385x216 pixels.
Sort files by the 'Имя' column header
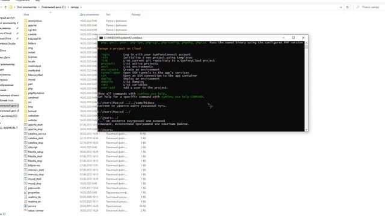(26, 14)
